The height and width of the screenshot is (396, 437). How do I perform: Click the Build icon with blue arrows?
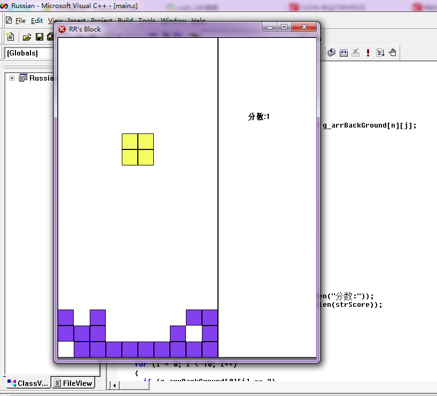coord(344,52)
